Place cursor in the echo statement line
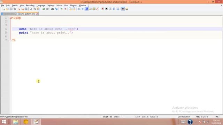 point(49,29)
